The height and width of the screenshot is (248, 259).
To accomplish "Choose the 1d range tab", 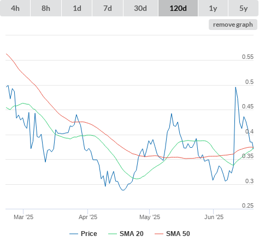I will click(77, 8).
